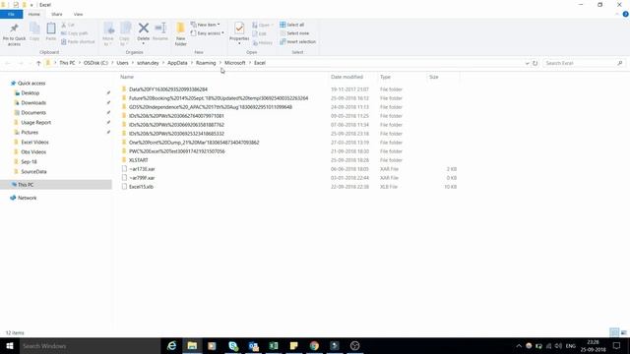Click Select none
This screenshot has height=354, width=630.
(294, 33)
